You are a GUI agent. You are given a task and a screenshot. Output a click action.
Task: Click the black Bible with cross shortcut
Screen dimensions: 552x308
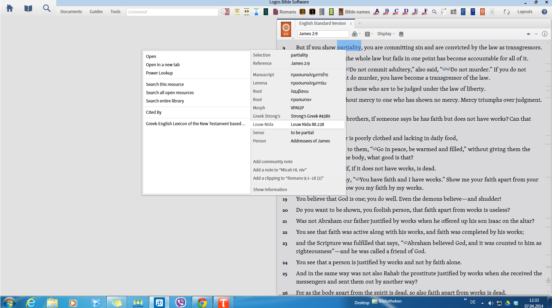pos(312,12)
